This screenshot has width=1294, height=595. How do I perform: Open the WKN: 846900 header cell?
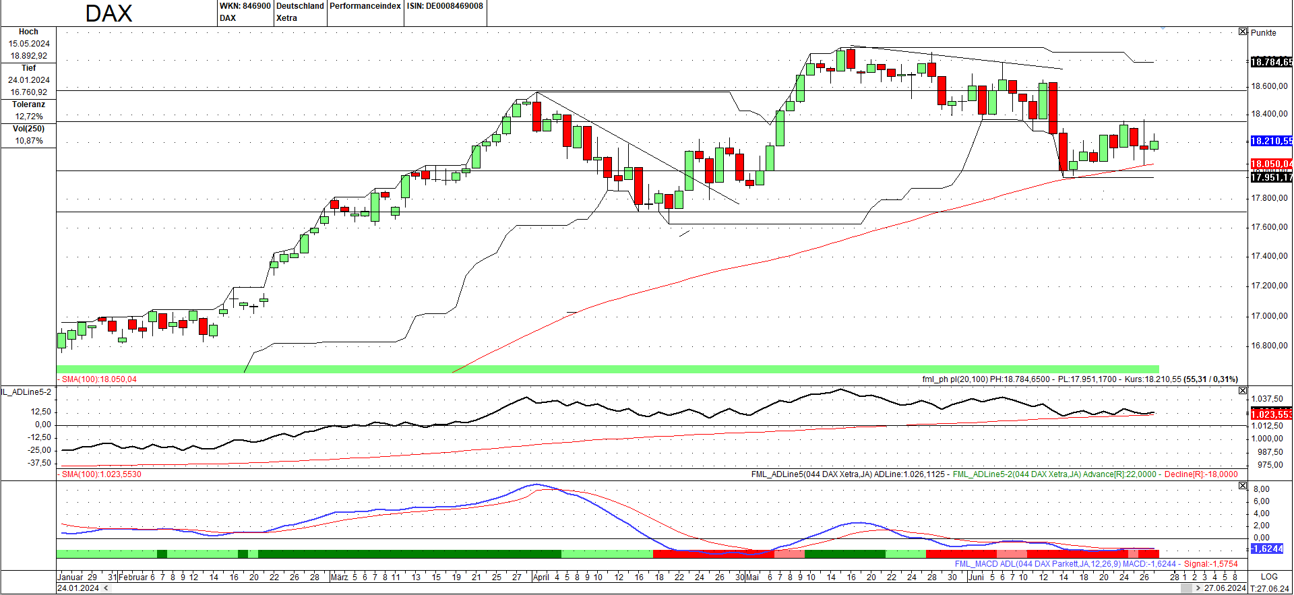245,6
